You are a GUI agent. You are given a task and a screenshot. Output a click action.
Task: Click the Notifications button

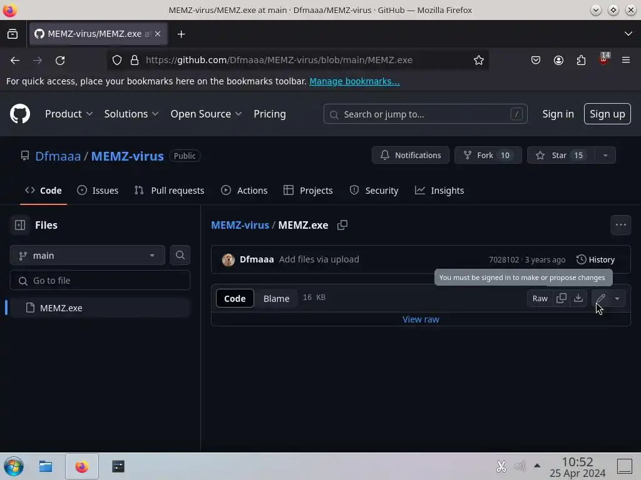(411, 155)
